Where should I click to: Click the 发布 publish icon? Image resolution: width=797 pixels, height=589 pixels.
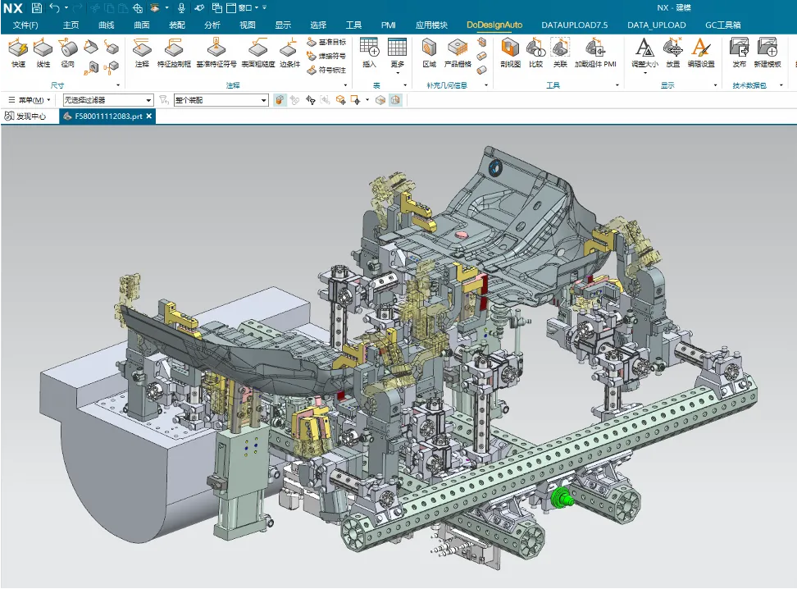pyautogui.click(x=739, y=51)
